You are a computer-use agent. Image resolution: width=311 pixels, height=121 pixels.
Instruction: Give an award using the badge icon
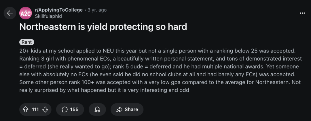(x=97, y=109)
